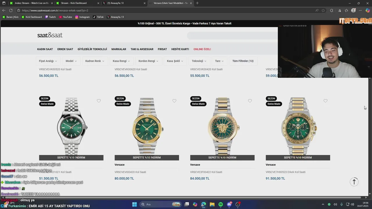372x209 pixels.
Task: Open the tab actions menu icon
Action: [x=4, y=3]
